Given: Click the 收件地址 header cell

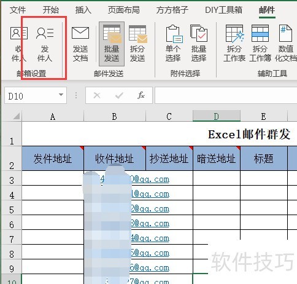Looking at the screenshot, I should [x=115, y=159].
